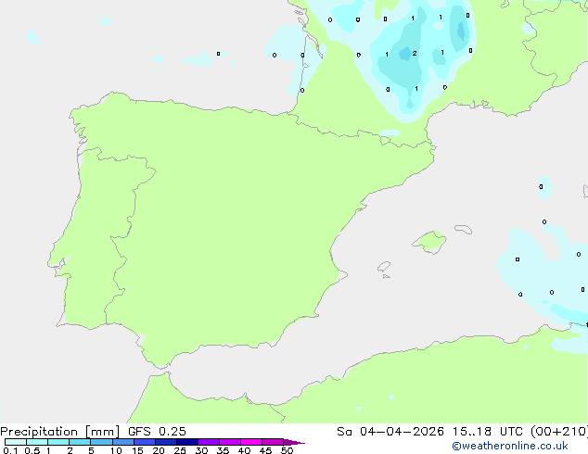Choose the 45–50 mm legend color box
Image resolution: width=588 pixels, height=454 pixels.
point(273,442)
